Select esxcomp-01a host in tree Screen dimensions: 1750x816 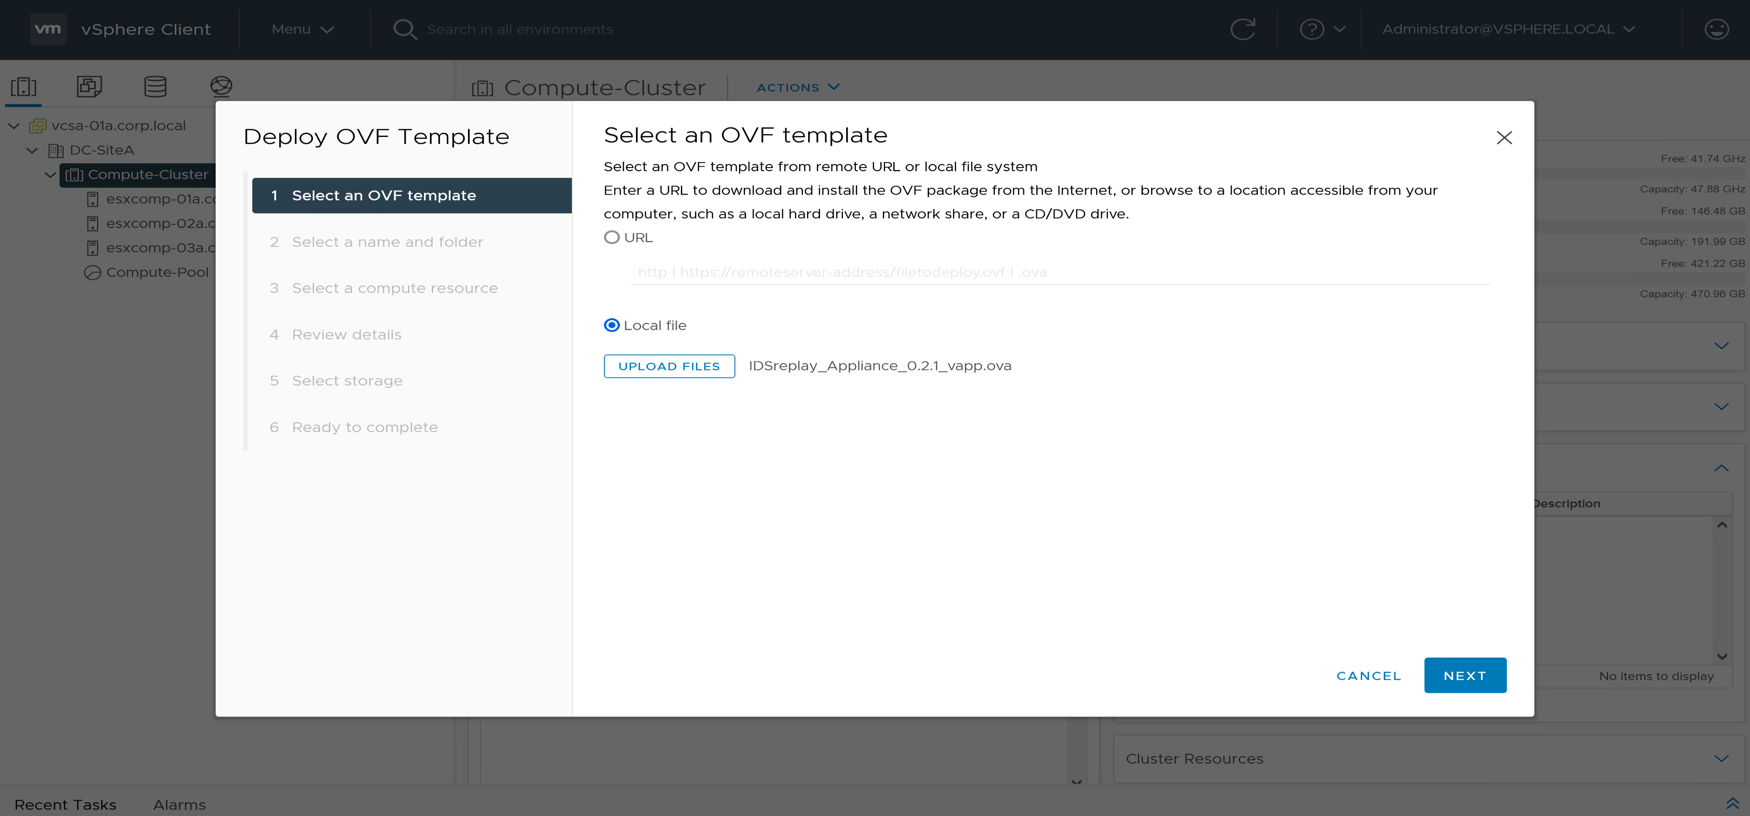(x=160, y=199)
